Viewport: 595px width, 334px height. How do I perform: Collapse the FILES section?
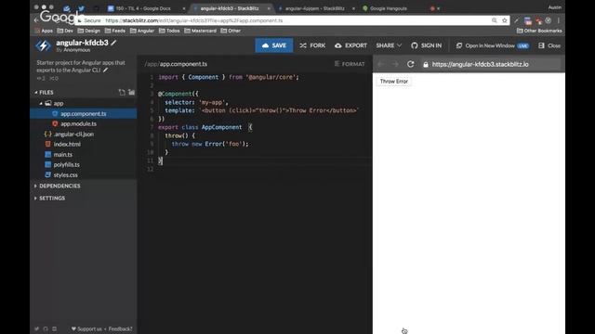click(44, 93)
